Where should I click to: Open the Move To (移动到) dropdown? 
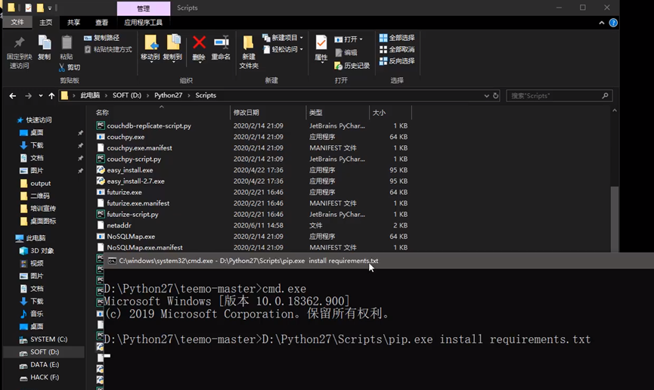click(x=150, y=47)
